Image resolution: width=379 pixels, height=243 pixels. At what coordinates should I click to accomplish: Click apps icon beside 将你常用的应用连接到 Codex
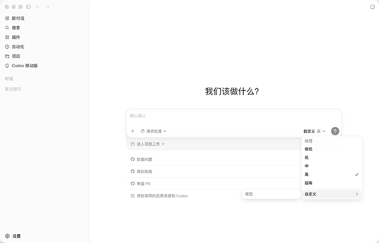(132, 196)
